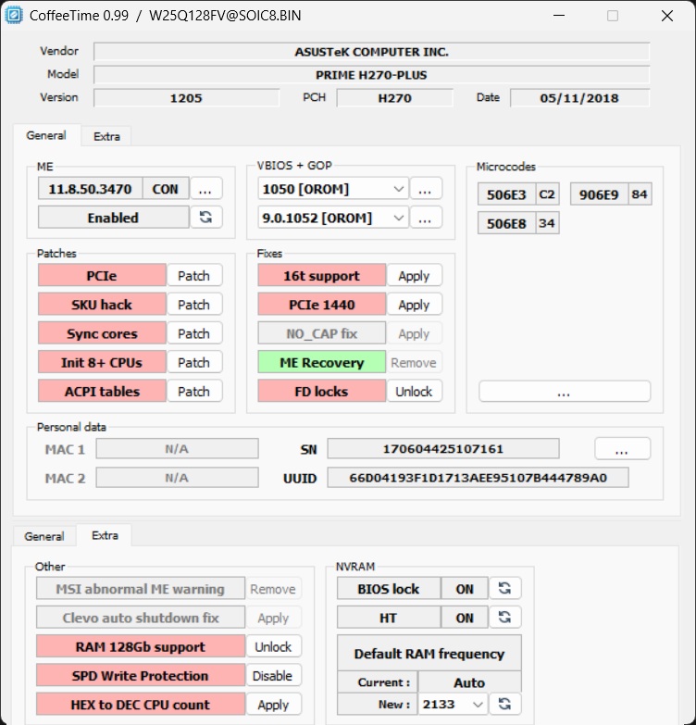This screenshot has height=725, width=696.
Task: Open Personal data edit button (…)
Action: (x=622, y=449)
